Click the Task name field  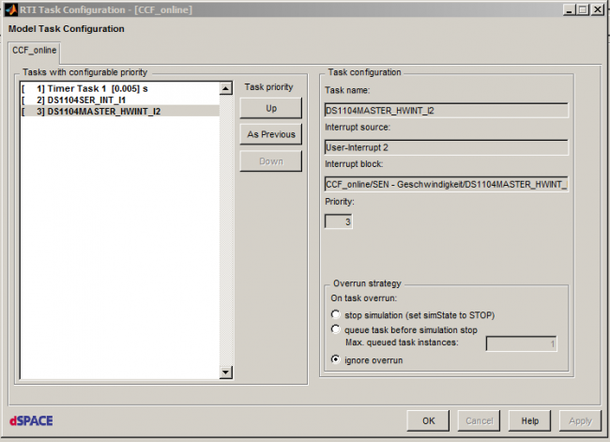pos(446,110)
